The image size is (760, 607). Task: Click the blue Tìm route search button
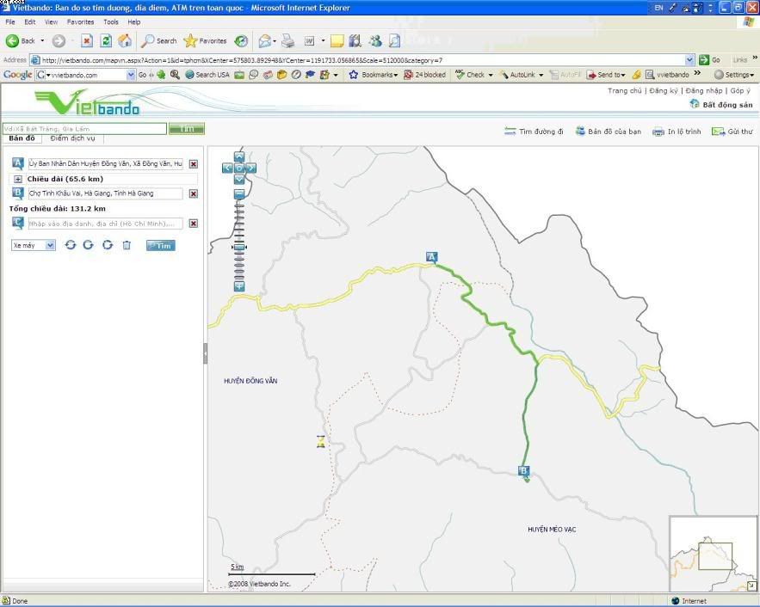point(160,245)
